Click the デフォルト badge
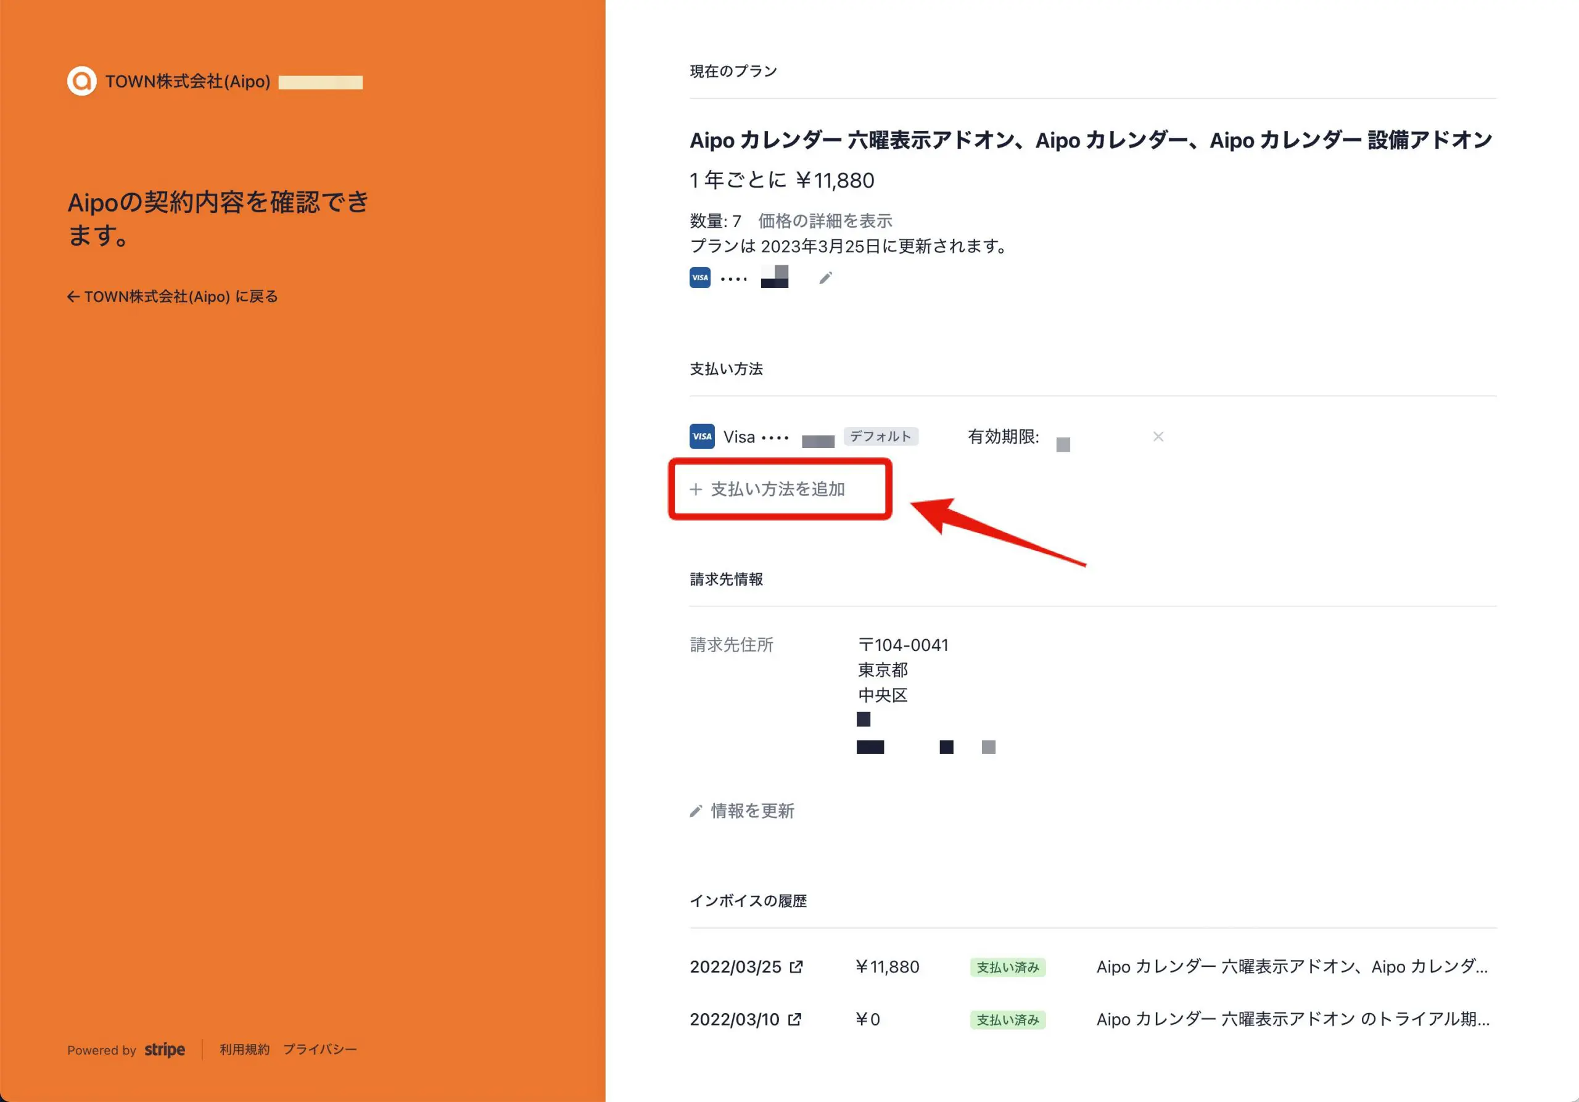This screenshot has height=1102, width=1579. tap(880, 436)
